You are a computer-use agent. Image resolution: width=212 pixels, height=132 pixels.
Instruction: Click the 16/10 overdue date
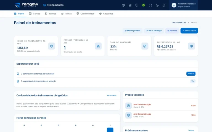coord(193,115)
